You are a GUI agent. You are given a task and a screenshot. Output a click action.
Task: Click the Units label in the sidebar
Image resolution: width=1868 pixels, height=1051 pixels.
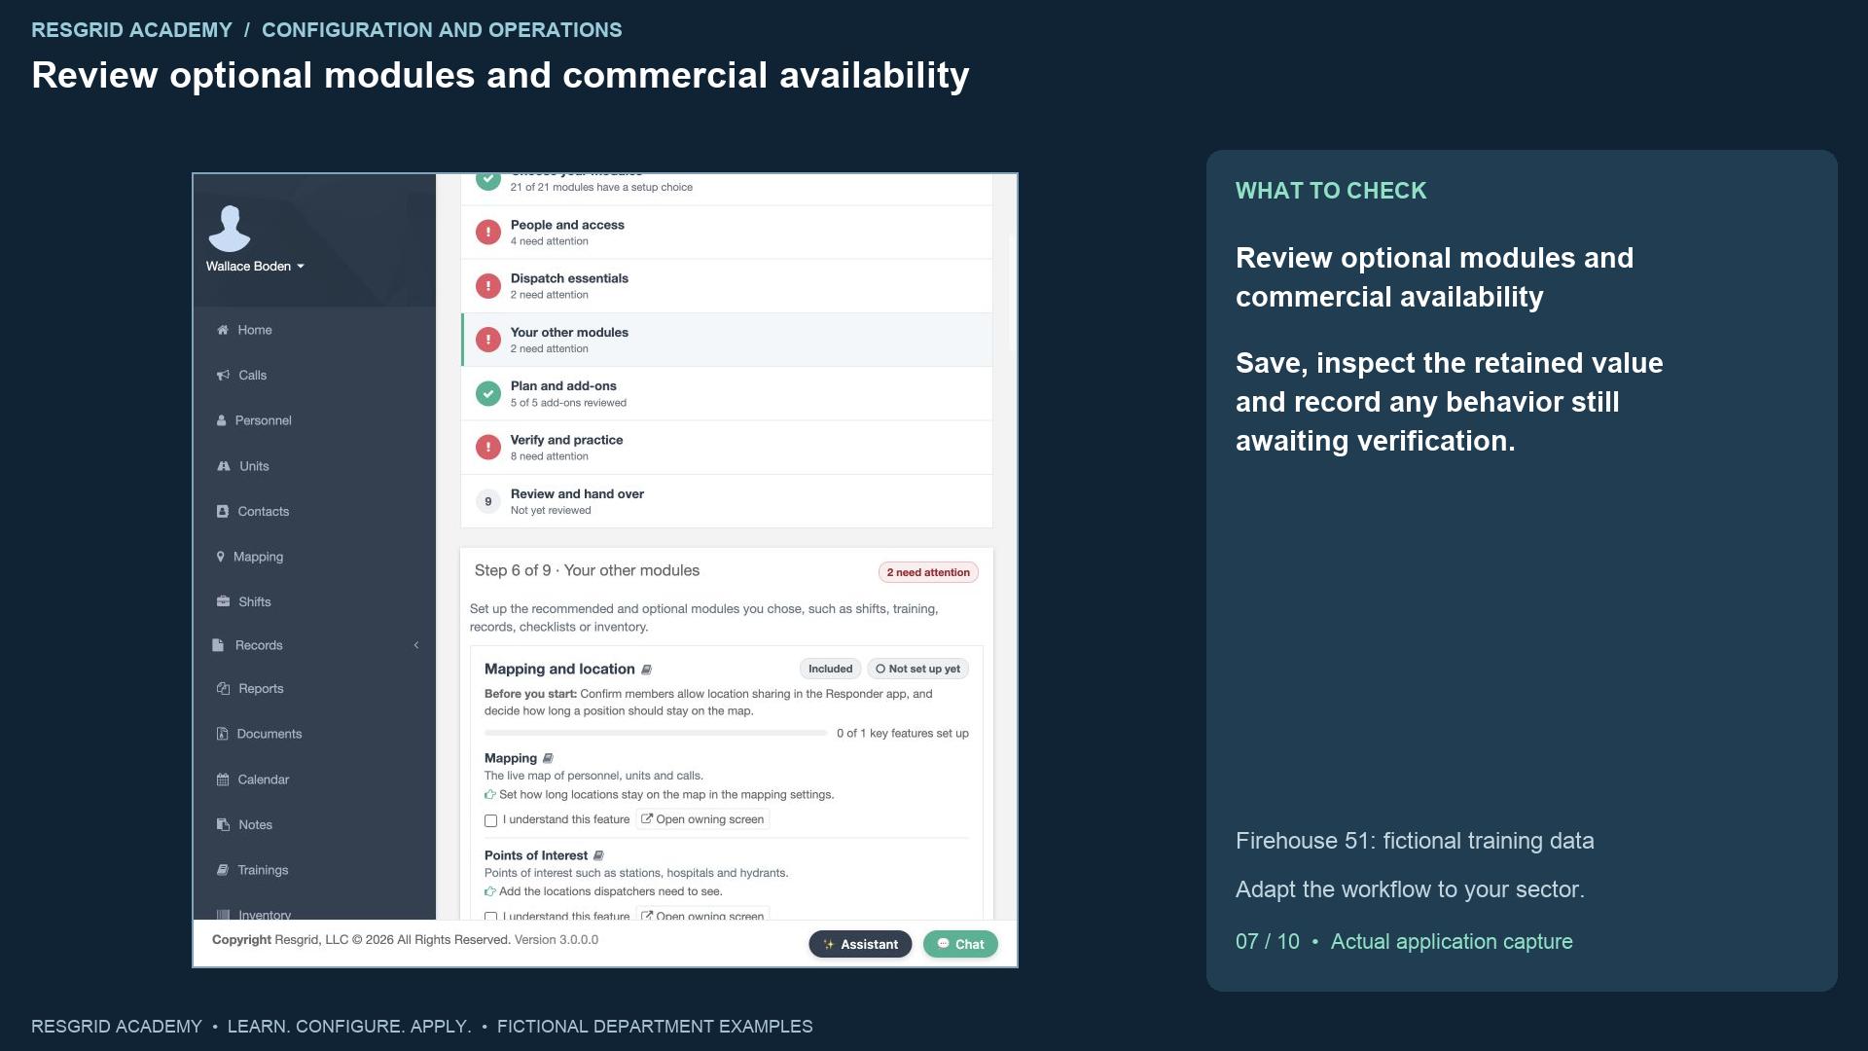[x=255, y=466]
